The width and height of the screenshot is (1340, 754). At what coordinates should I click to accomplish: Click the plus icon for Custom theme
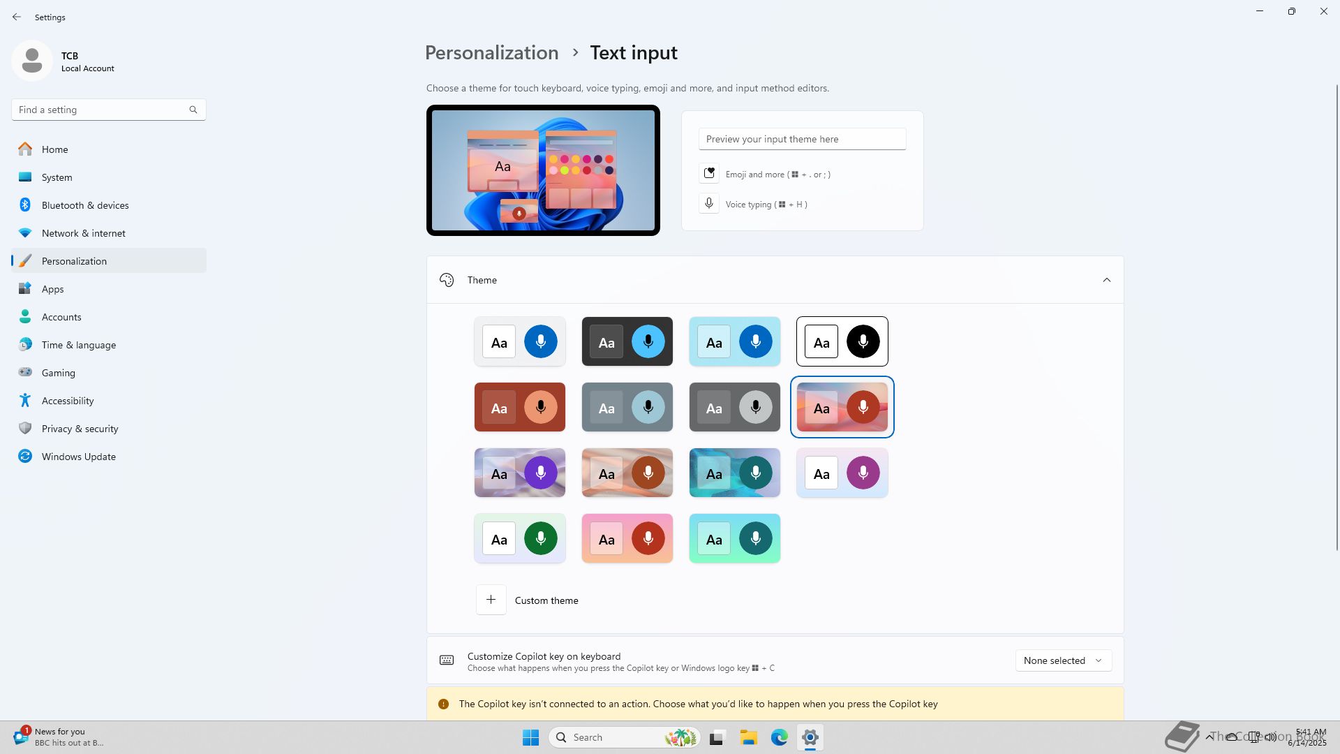click(491, 600)
